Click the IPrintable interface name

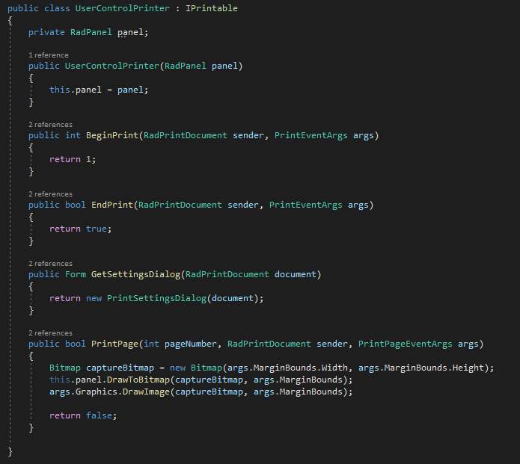[212, 8]
